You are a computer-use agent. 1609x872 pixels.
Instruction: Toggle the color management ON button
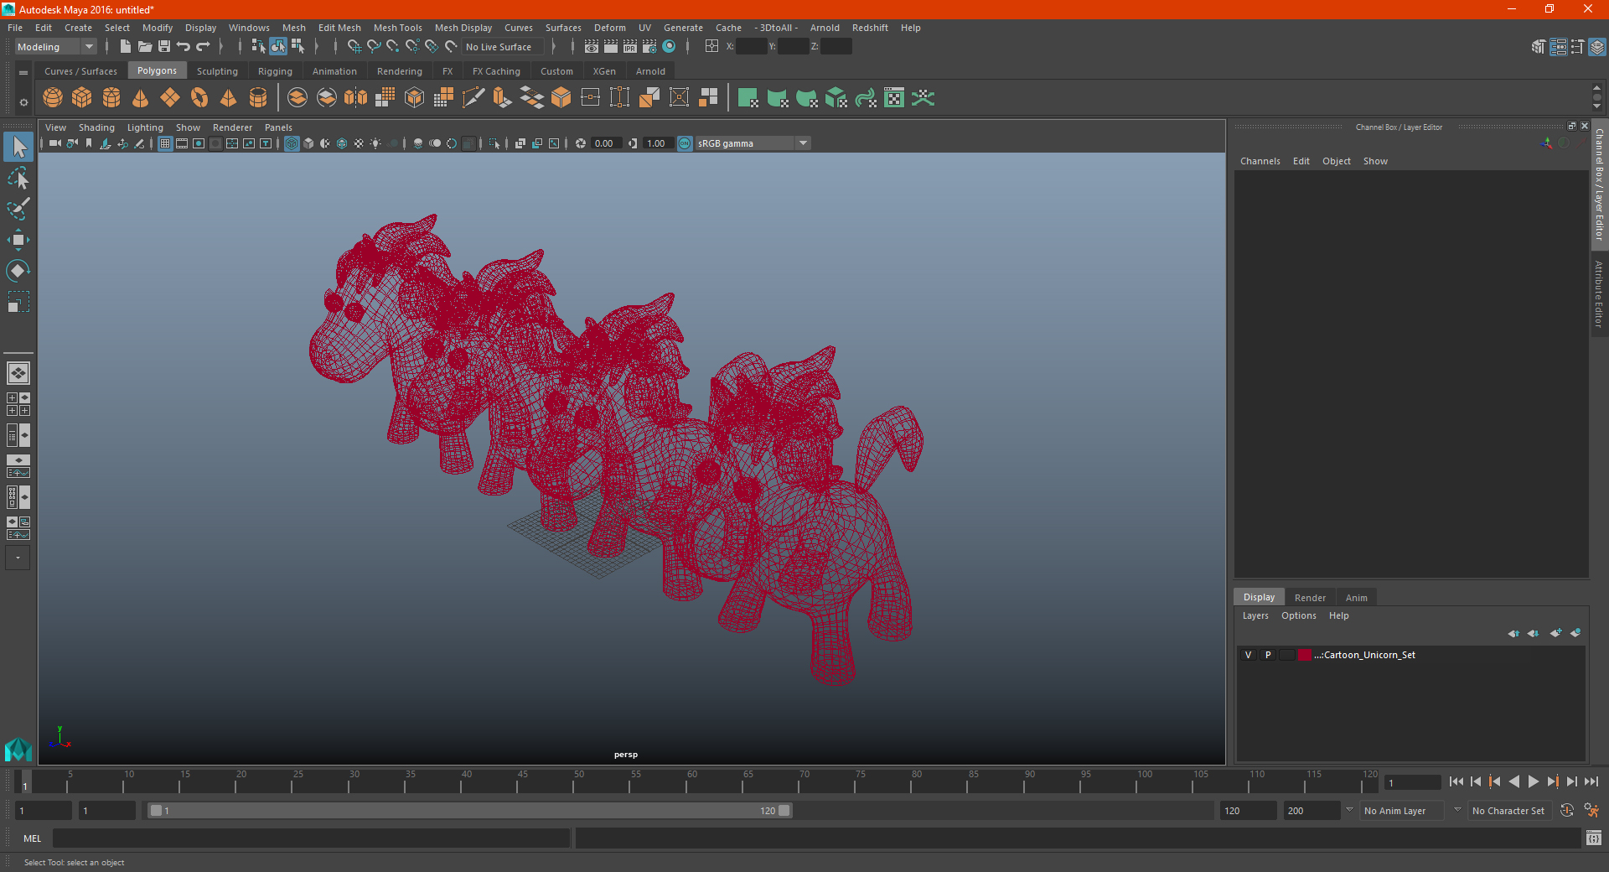[685, 143]
